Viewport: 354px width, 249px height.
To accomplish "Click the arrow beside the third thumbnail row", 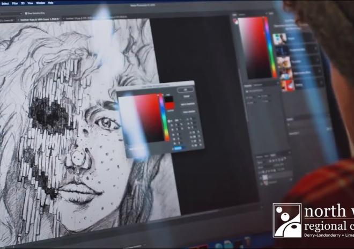I will point(318,60).
